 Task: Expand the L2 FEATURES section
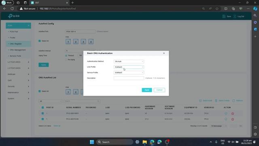point(18,62)
